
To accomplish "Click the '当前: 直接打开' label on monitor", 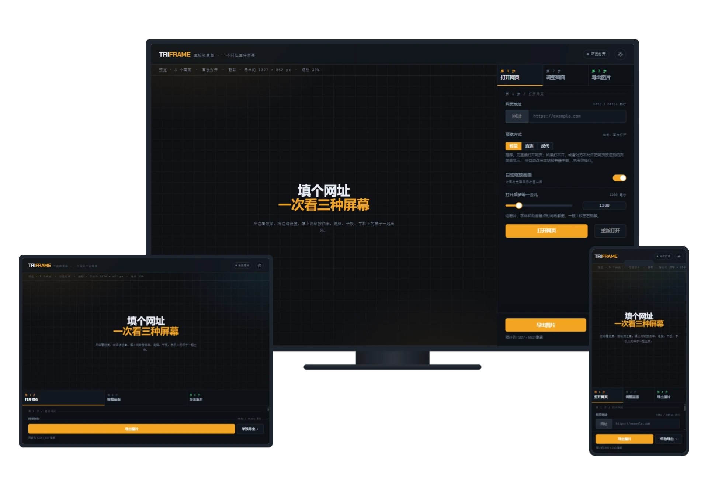I will click(614, 135).
